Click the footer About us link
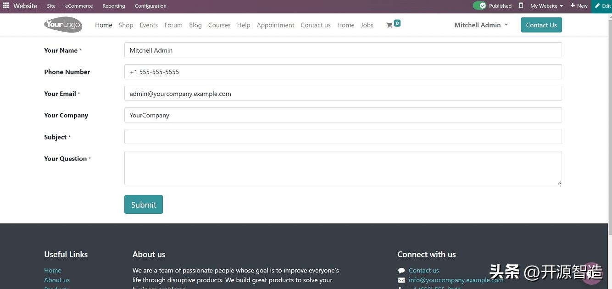 tap(57, 280)
